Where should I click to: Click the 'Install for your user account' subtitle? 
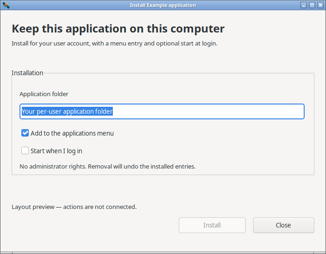coord(115,44)
